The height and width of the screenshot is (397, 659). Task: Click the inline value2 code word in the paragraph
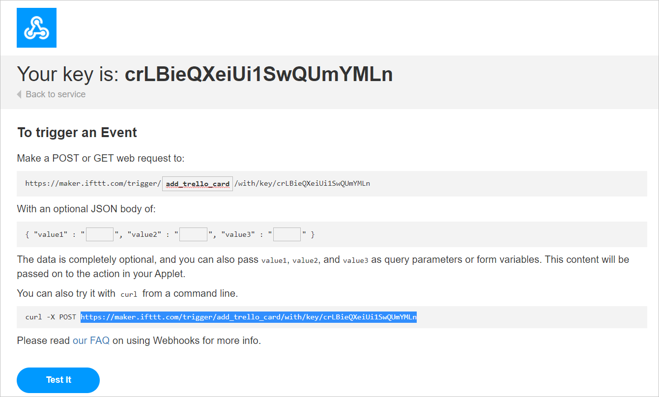click(305, 260)
